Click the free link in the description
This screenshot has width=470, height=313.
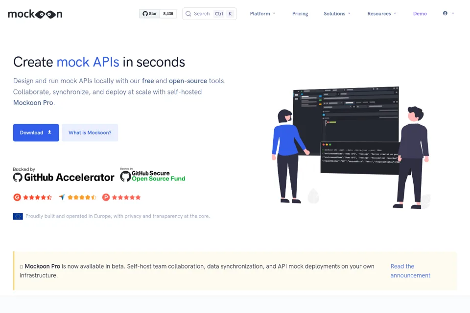(148, 81)
